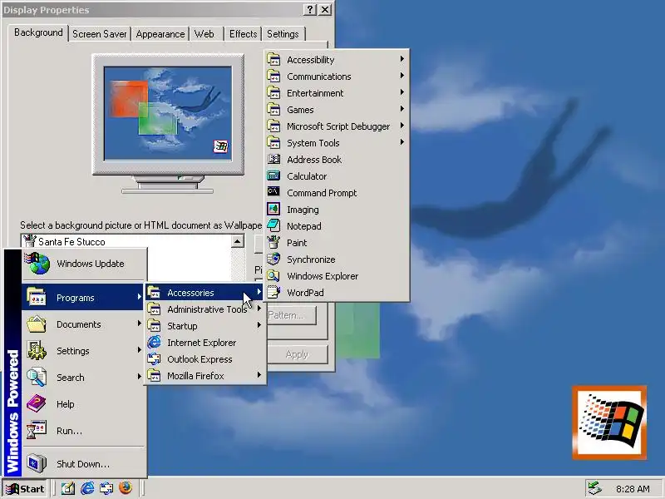
Task: Expand the System Tools submenu
Action: pos(337,142)
